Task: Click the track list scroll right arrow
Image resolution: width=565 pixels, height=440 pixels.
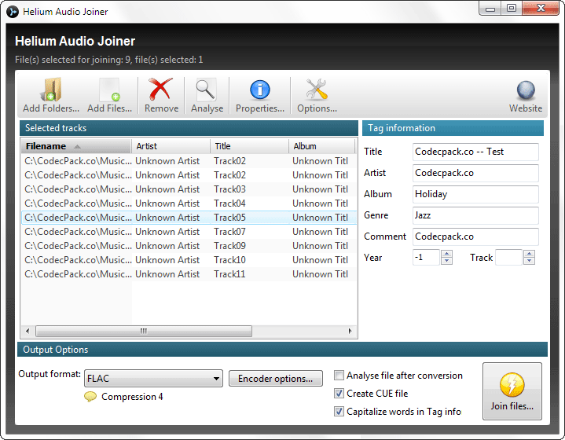Action: 350,331
